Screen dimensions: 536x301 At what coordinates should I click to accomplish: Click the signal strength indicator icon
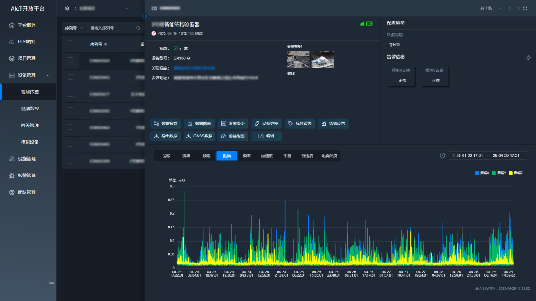click(361, 24)
